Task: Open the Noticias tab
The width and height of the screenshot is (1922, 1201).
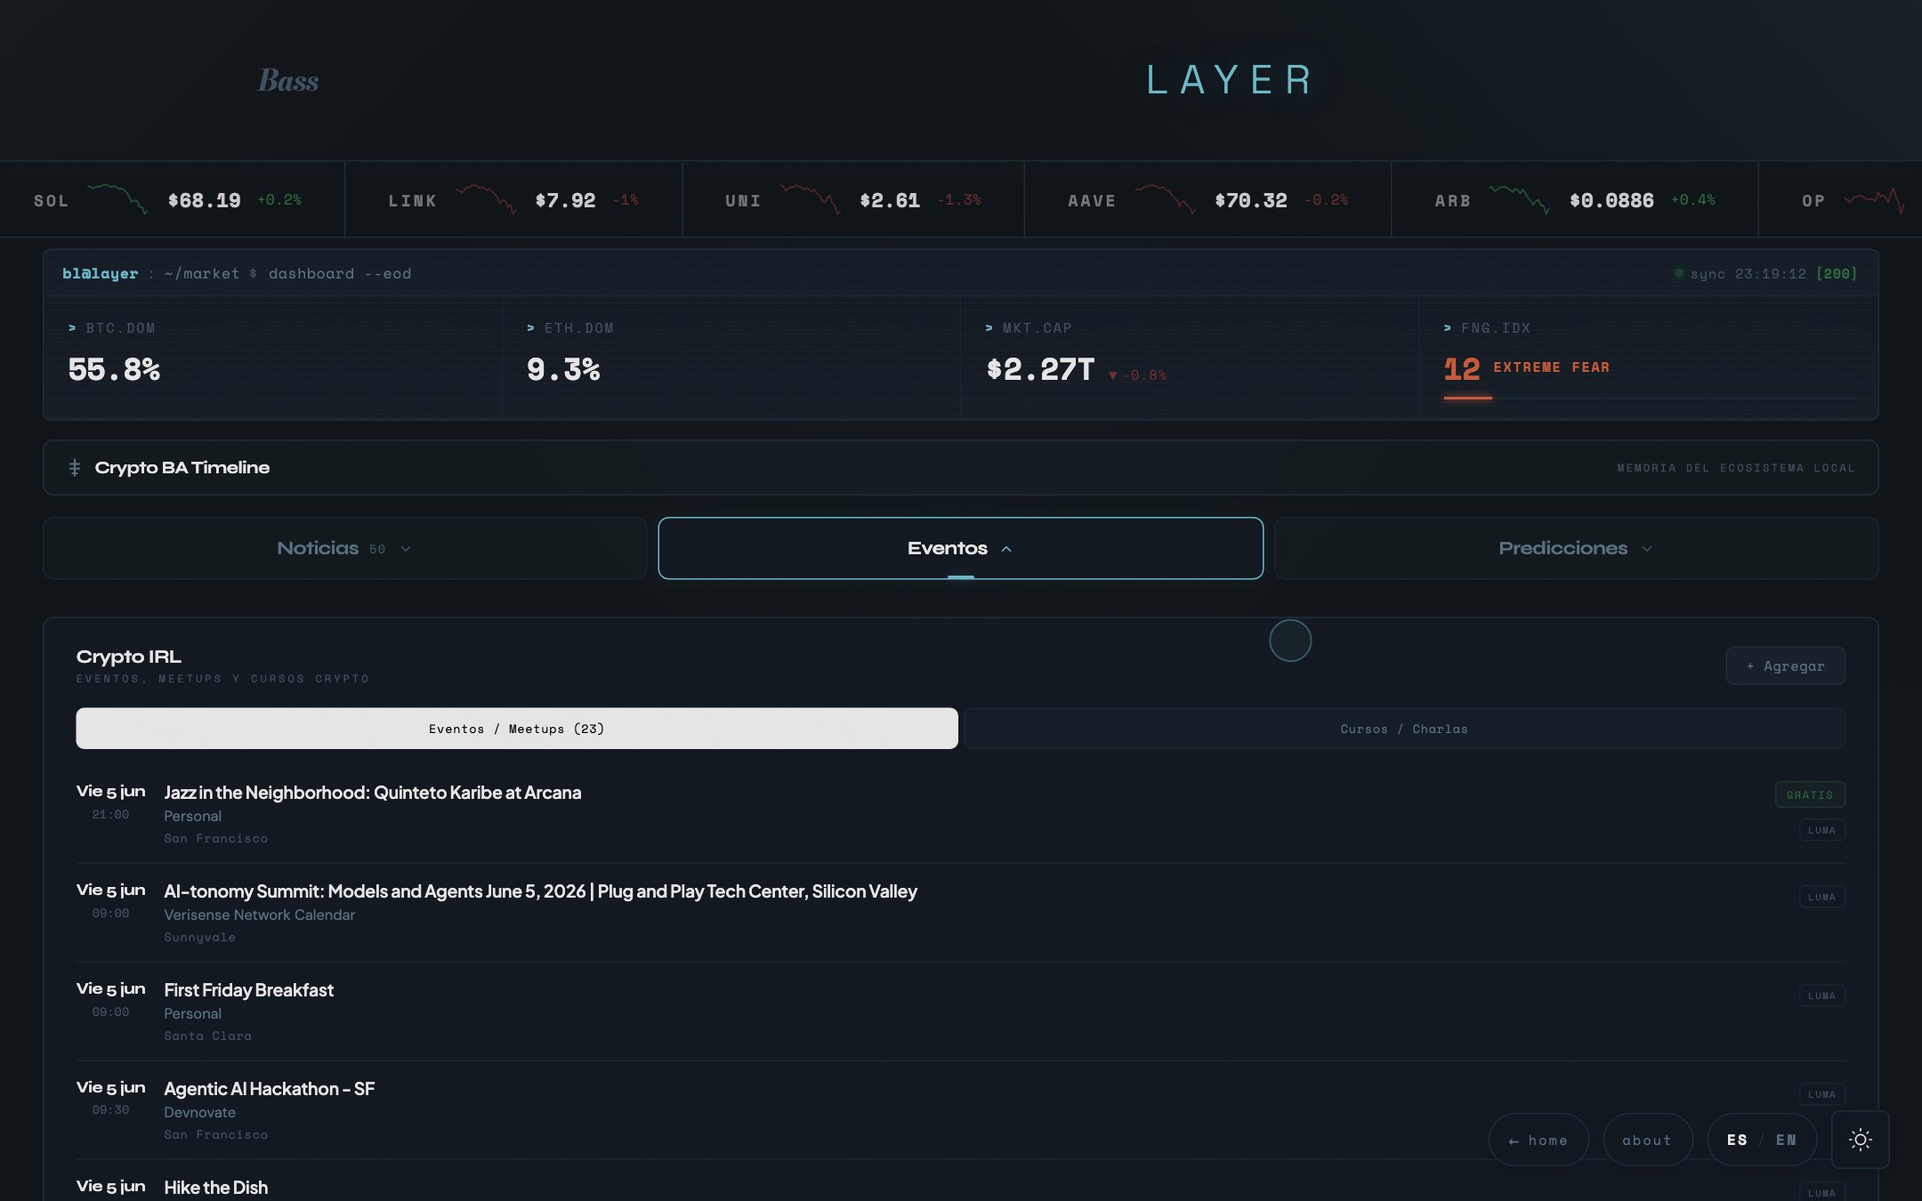Action: (x=344, y=548)
